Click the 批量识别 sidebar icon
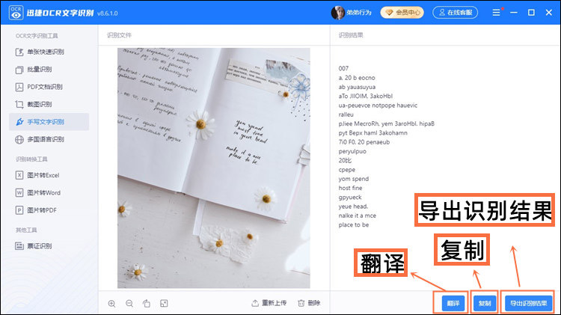 19,70
